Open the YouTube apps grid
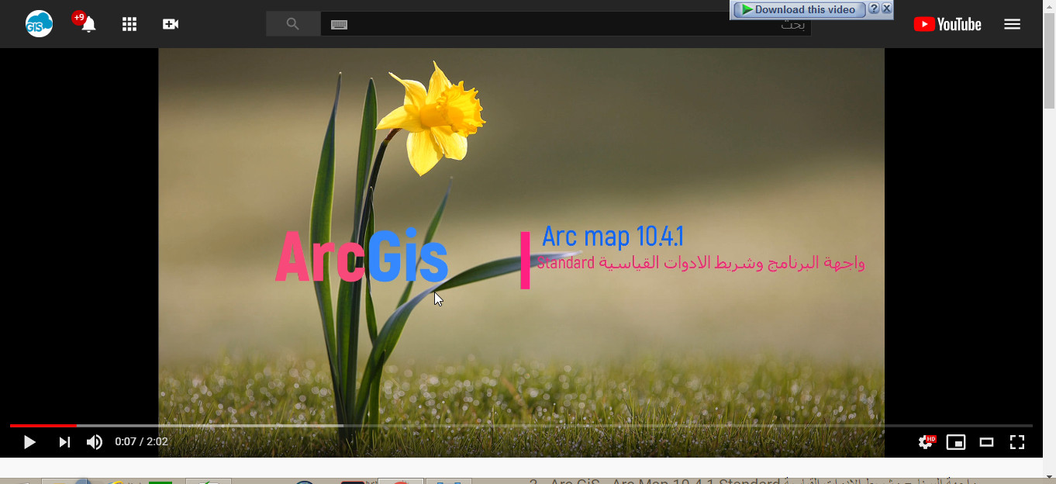Image resolution: width=1056 pixels, height=484 pixels. tap(129, 24)
